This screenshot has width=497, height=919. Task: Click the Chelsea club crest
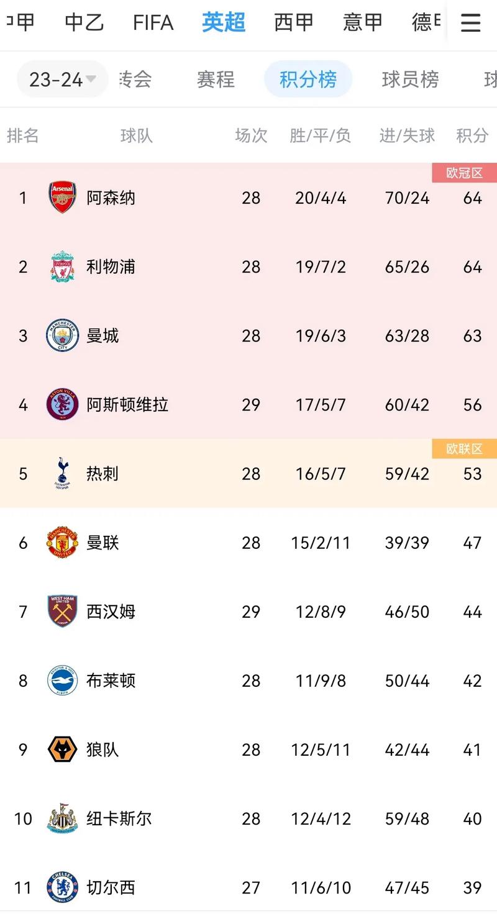point(62,887)
